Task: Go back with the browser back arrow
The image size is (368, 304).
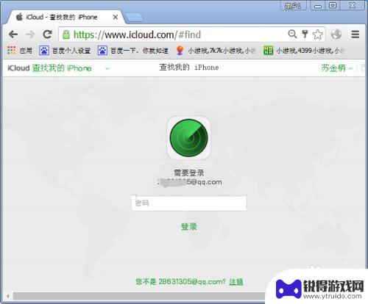Action: point(13,35)
